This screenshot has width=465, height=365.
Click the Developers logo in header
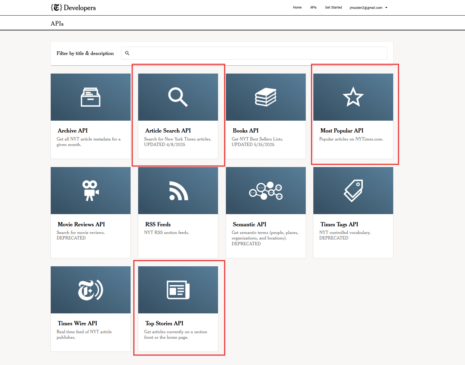[x=73, y=8]
